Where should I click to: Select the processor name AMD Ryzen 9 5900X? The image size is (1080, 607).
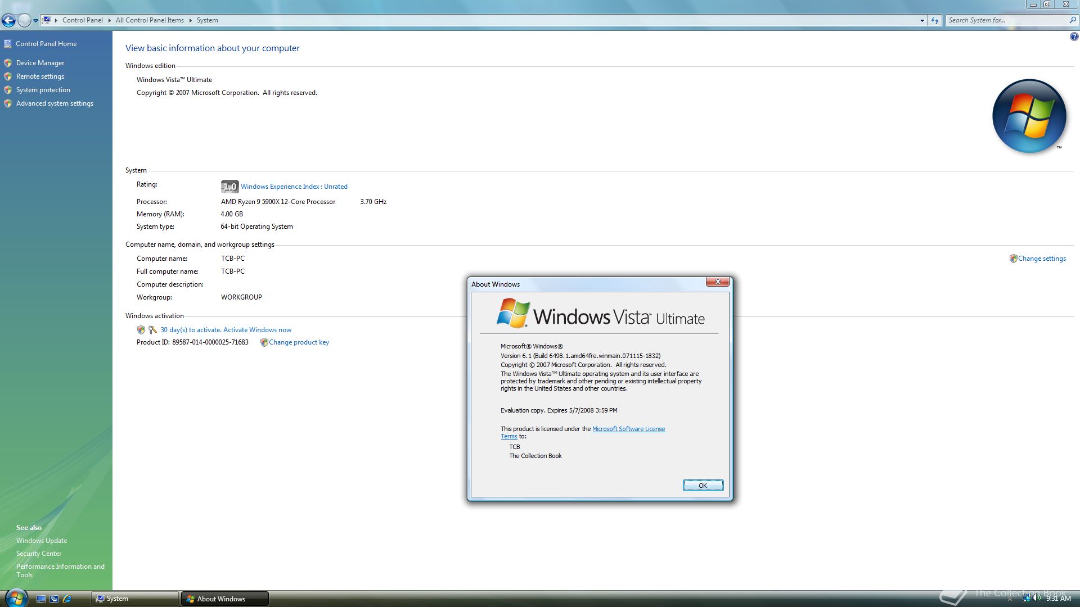(278, 202)
